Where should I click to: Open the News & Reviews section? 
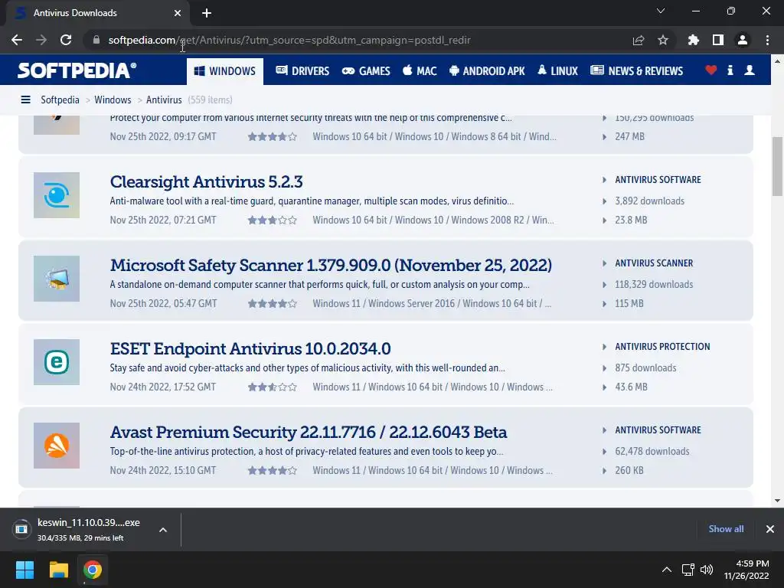636,71
